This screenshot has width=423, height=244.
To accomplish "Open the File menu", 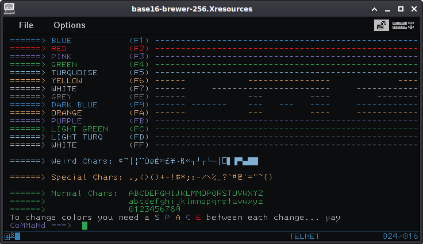I will [x=26, y=25].
